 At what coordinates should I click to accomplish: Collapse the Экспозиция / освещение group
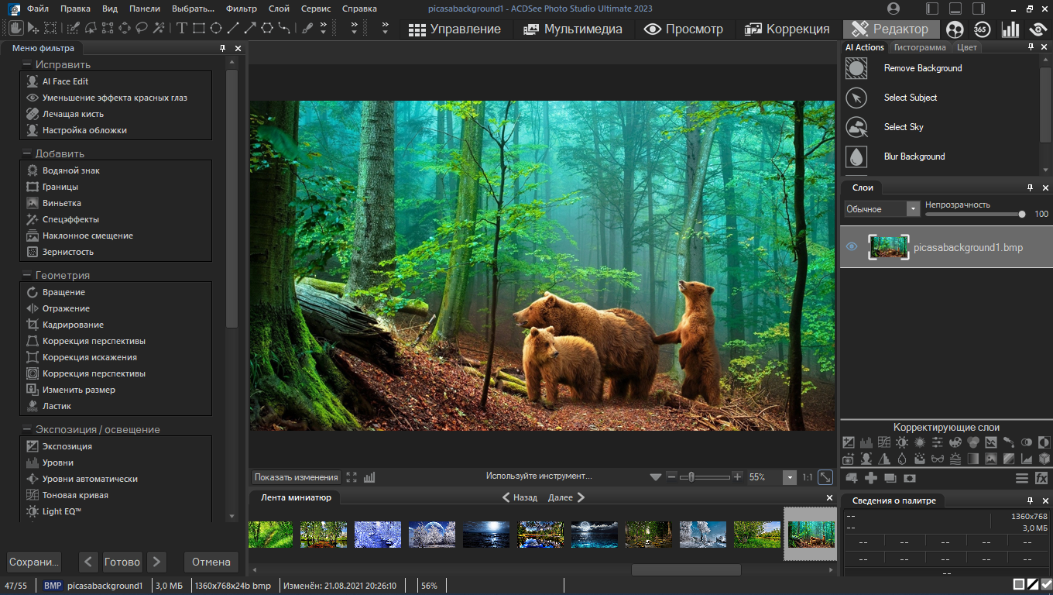point(27,429)
